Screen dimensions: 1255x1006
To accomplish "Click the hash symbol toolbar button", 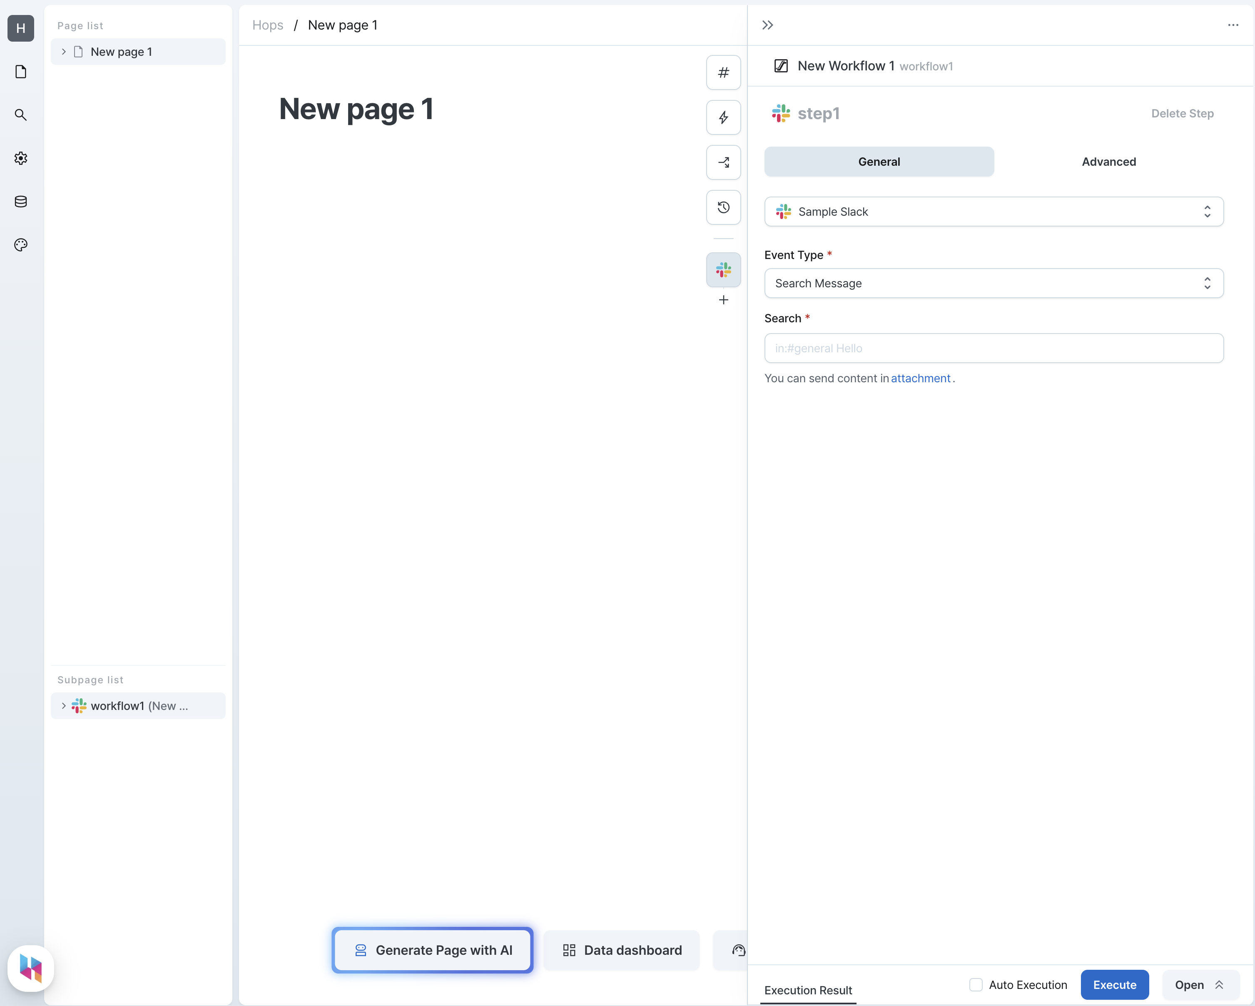I will 723,72.
